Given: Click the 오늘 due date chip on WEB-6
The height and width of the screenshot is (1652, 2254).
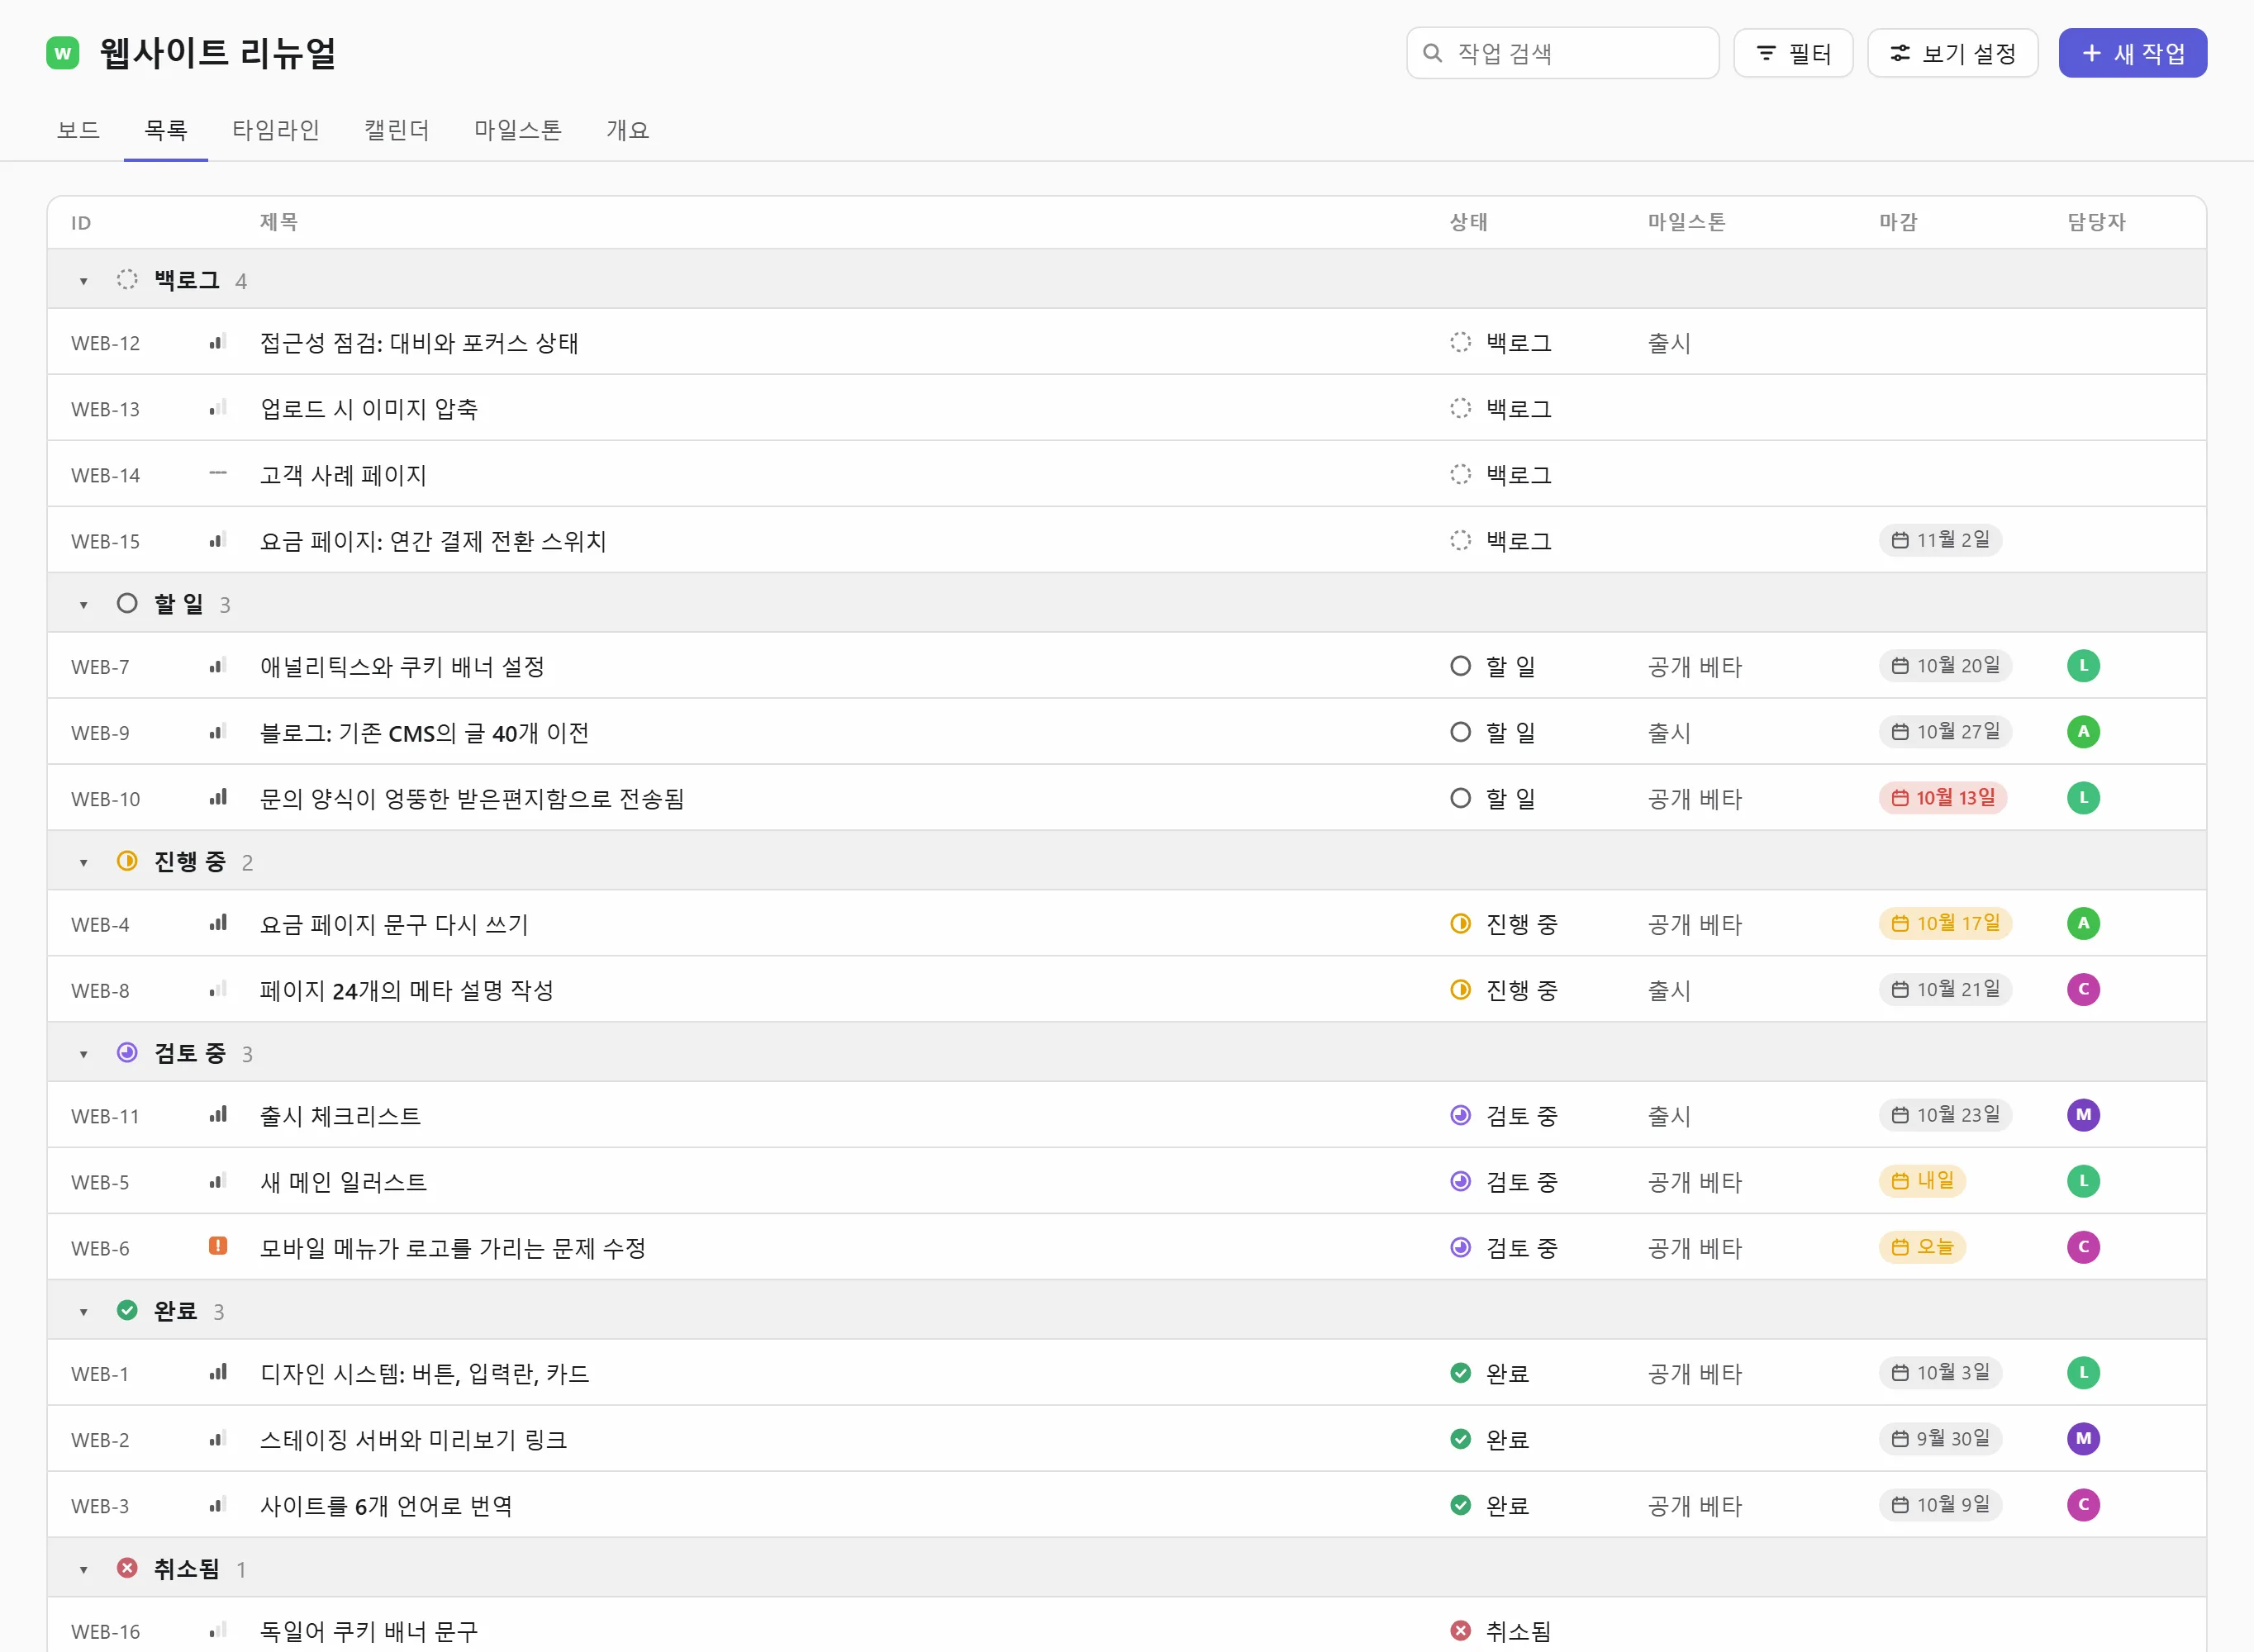Looking at the screenshot, I should coord(1922,1247).
